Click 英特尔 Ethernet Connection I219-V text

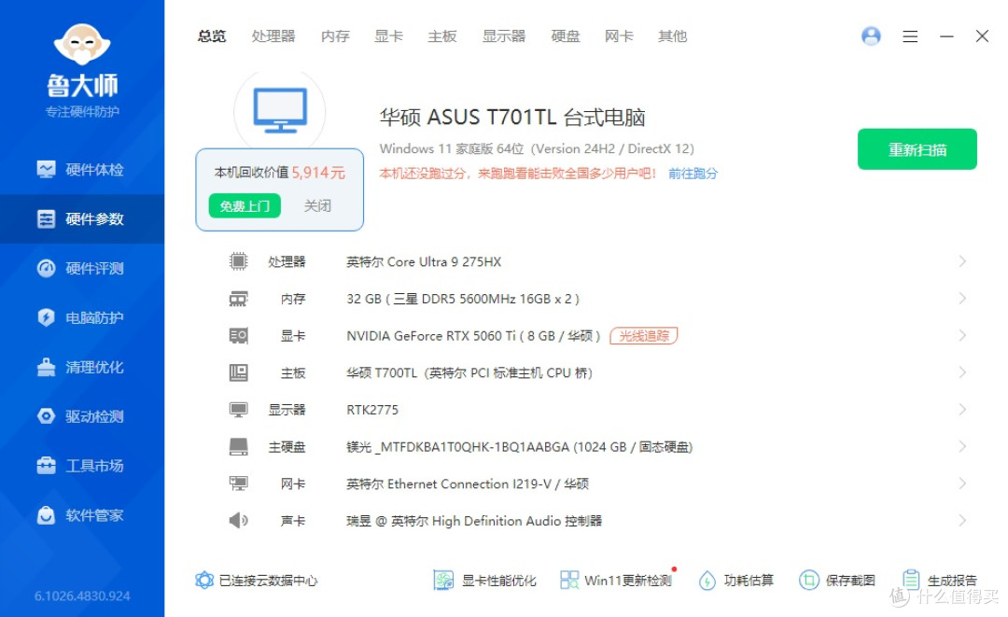(468, 484)
